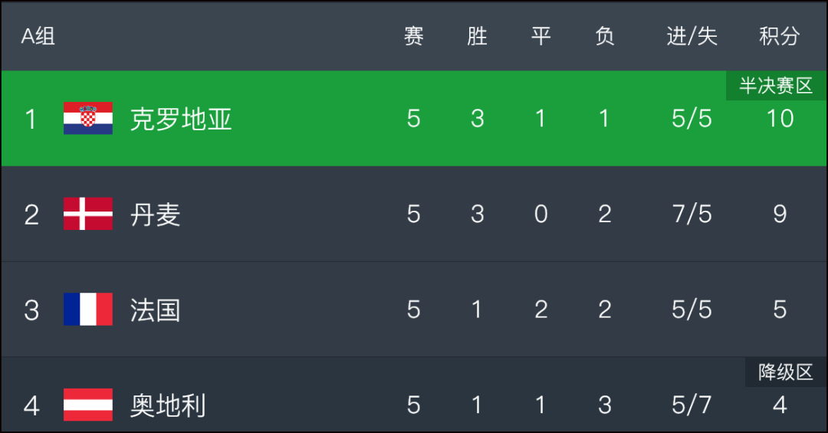Open the 丹麦 team name
The height and width of the screenshot is (433, 828).
156,215
